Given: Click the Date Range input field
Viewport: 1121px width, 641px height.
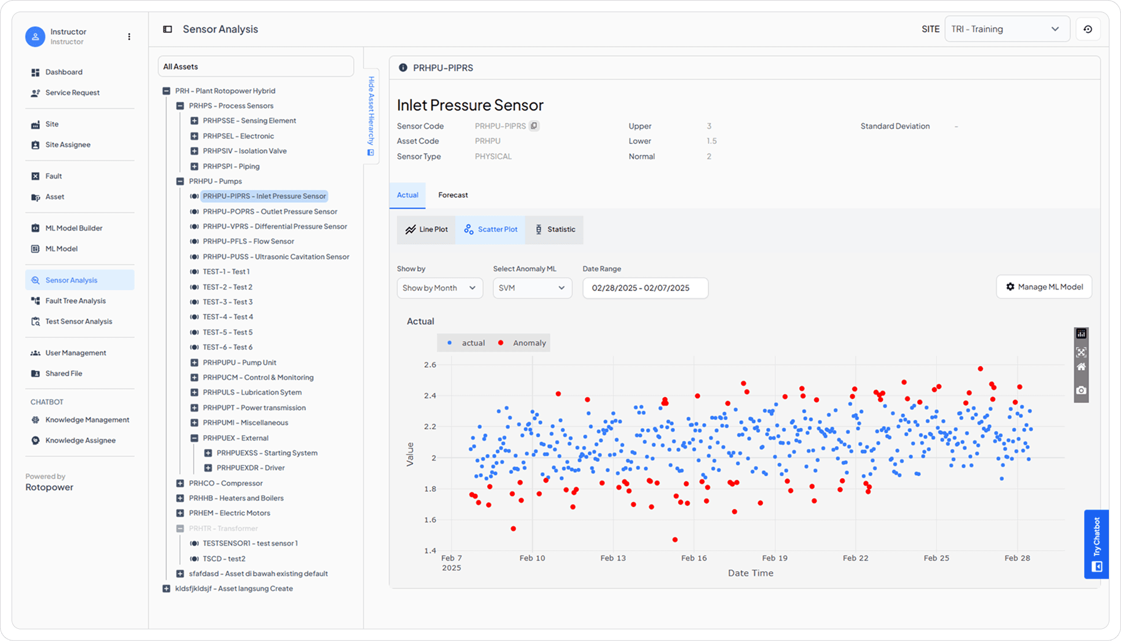Looking at the screenshot, I should 645,288.
